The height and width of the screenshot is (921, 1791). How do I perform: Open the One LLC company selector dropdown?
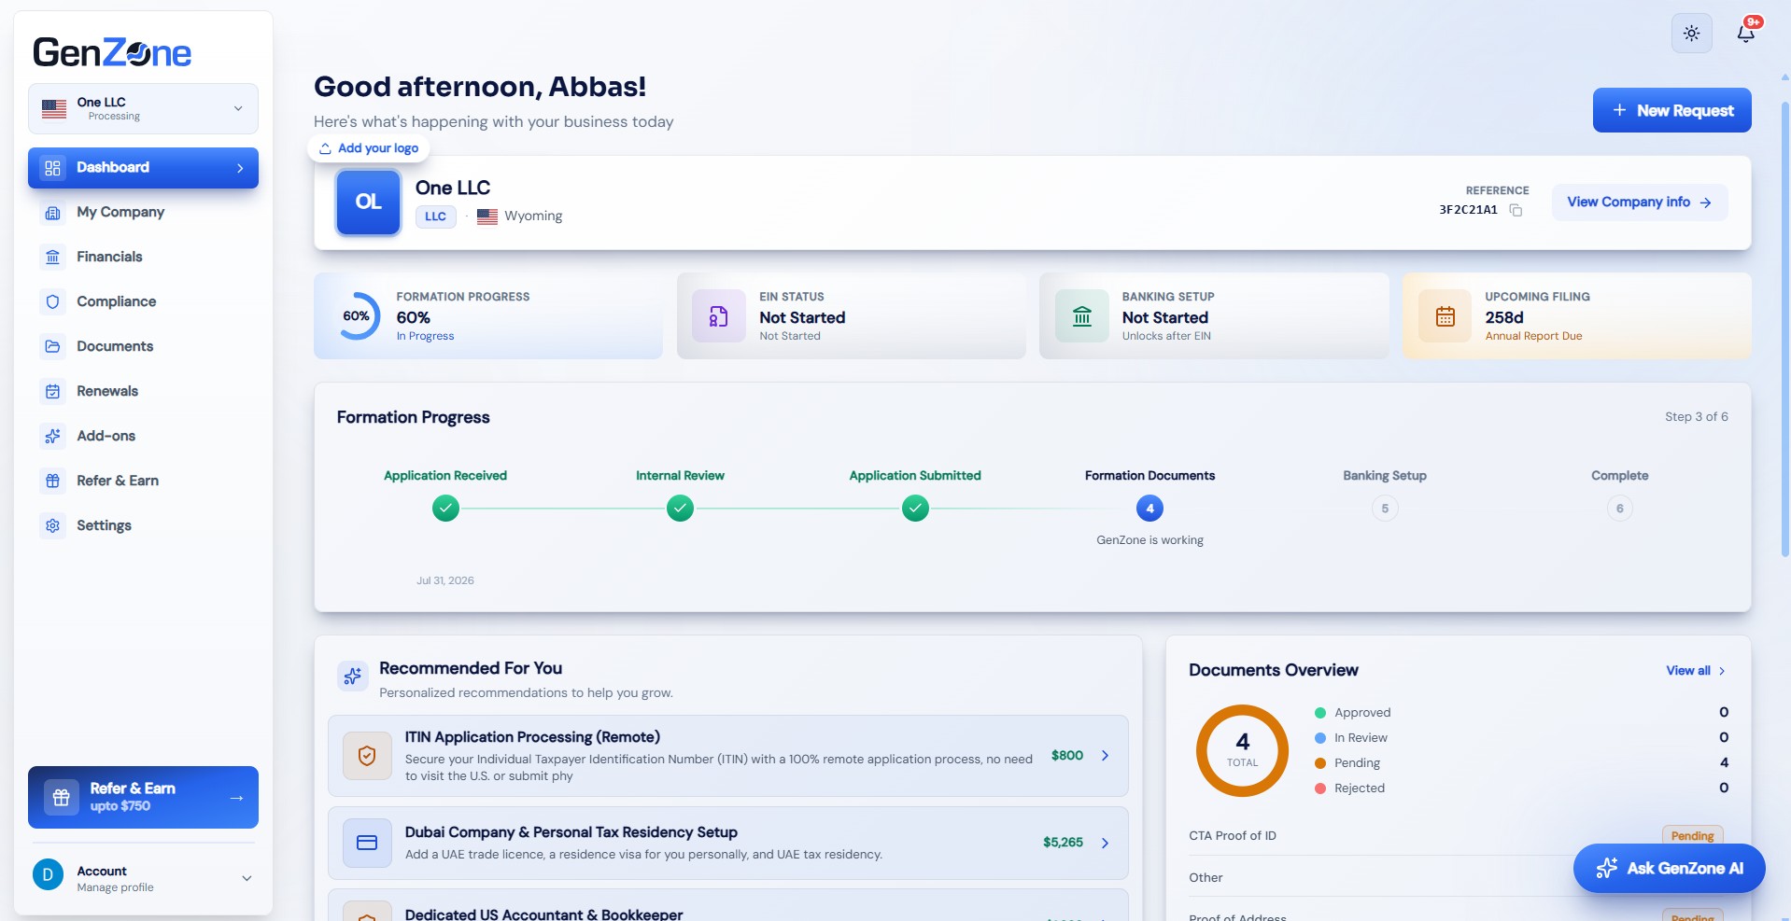pos(143,109)
